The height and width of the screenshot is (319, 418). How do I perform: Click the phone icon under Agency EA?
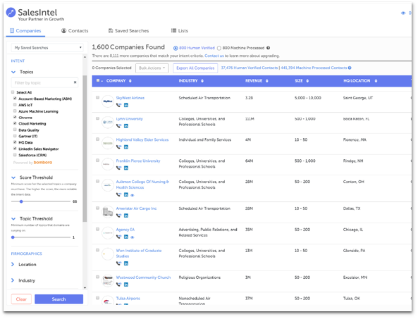click(118, 237)
